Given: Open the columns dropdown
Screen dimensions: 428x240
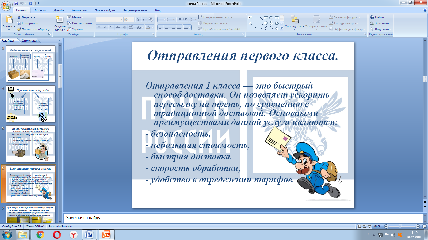Looking at the screenshot, I should [x=187, y=27].
